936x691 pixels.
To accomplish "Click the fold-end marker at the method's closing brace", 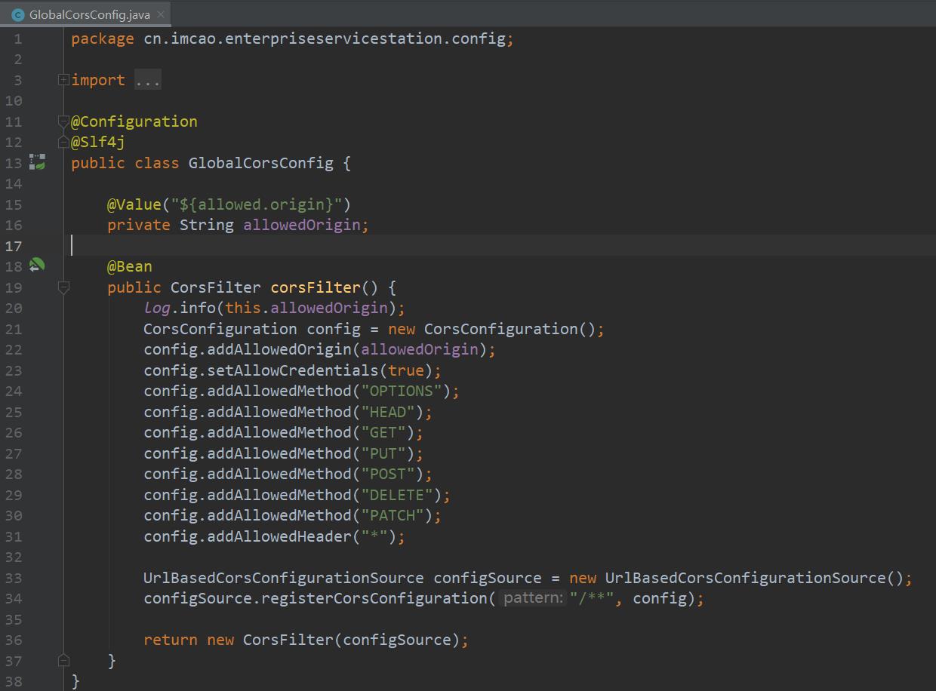I will point(63,660).
